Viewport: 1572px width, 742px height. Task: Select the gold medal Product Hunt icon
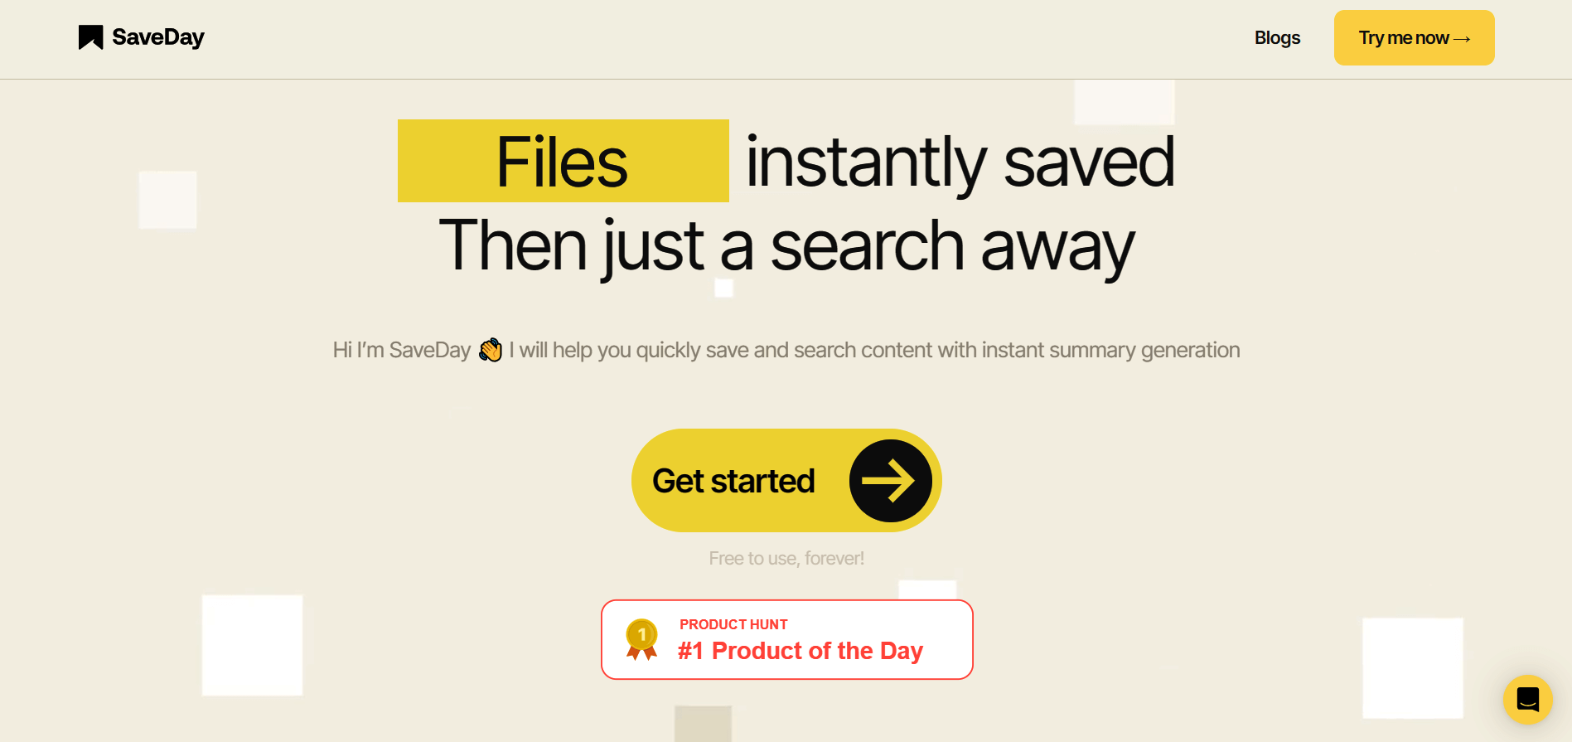coord(640,638)
